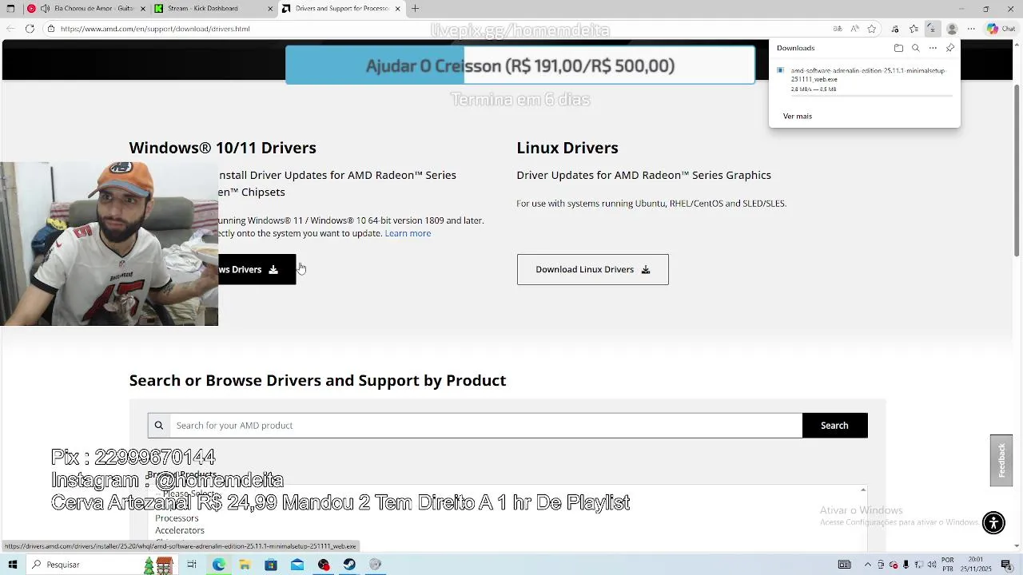Mute audio icon on the first tab
Screen dimensions: 1023x575
(x=45, y=9)
